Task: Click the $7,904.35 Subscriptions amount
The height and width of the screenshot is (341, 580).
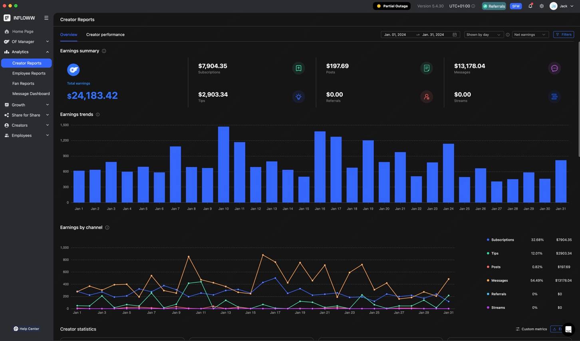Action: coord(213,66)
